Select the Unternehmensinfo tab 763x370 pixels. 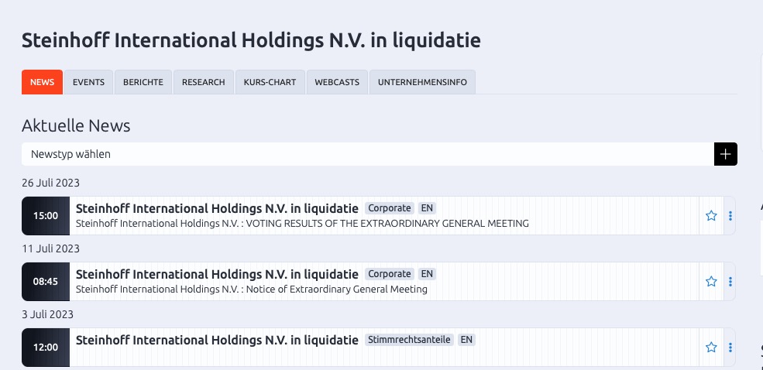(x=422, y=82)
